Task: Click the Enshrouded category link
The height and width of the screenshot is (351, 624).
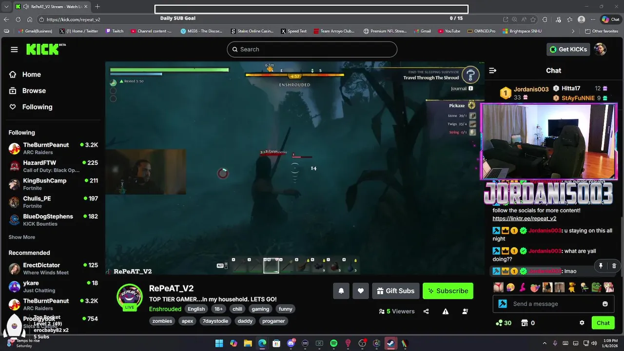Action: pyautogui.click(x=165, y=309)
